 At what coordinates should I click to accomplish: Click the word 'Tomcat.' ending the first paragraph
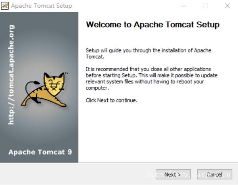95,56
